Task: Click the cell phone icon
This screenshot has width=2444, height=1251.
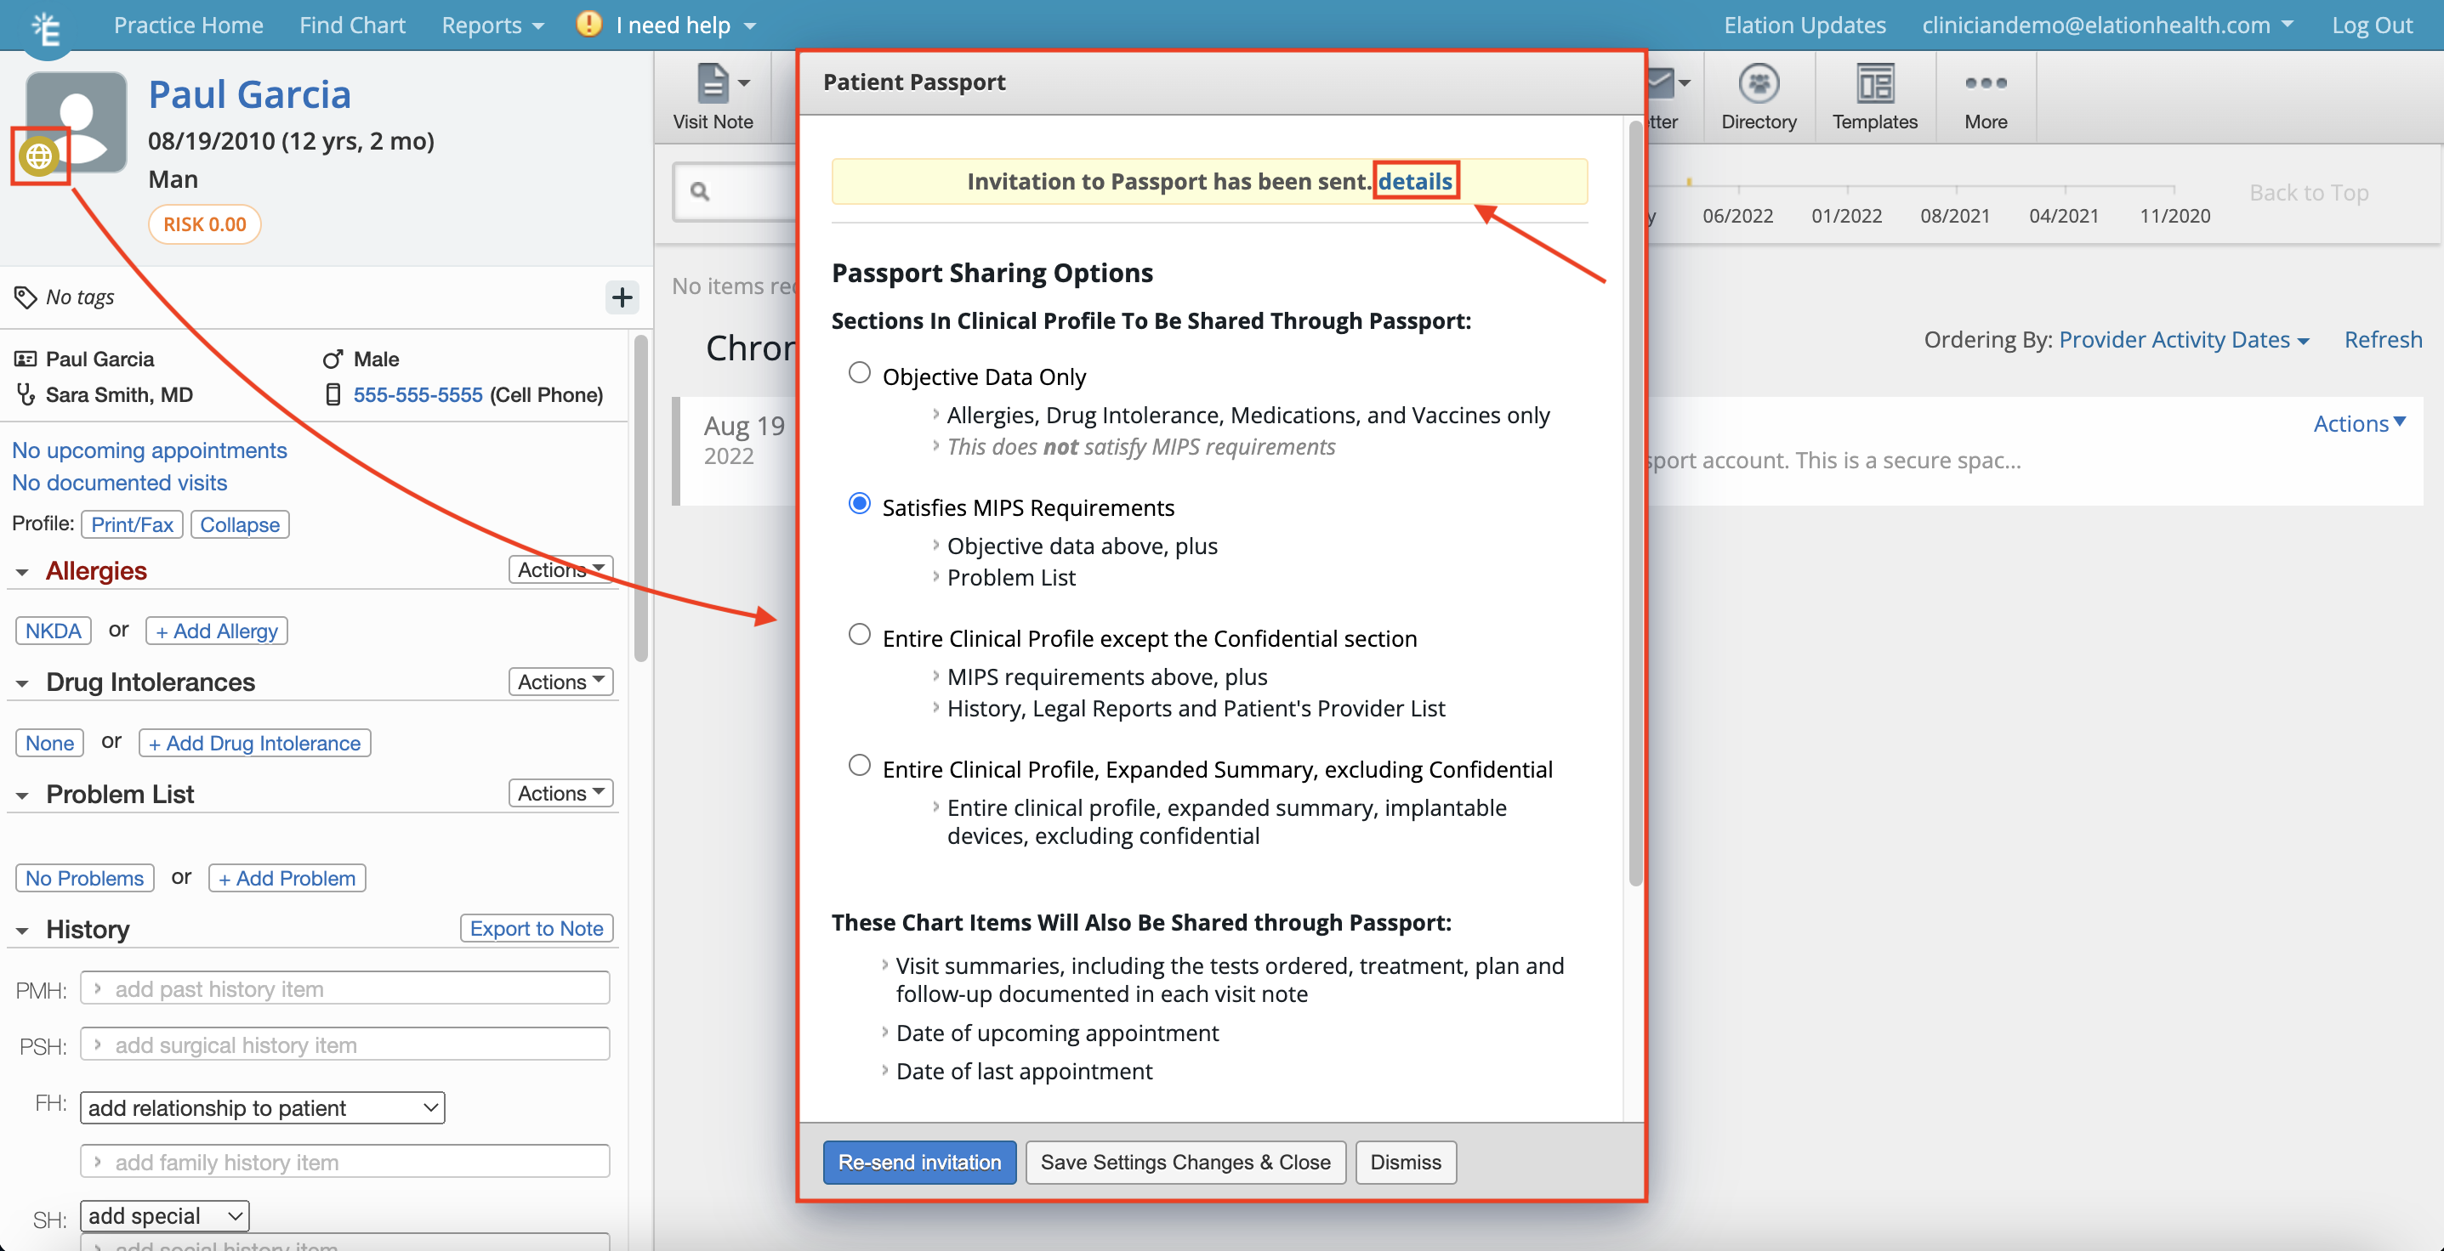Action: [333, 394]
